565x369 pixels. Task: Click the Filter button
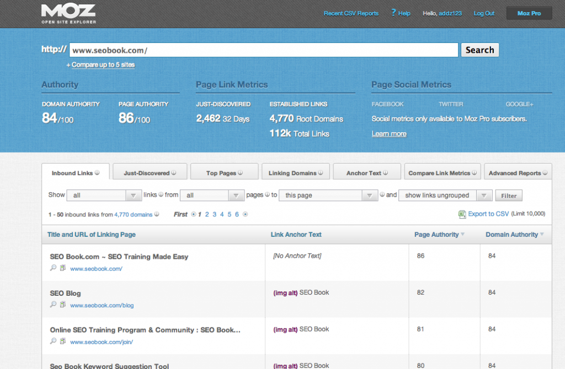(x=509, y=196)
